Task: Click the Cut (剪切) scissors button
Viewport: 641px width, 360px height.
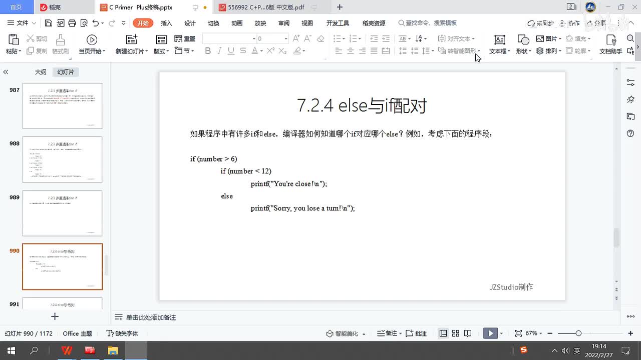Action: pyautogui.click(x=37, y=38)
